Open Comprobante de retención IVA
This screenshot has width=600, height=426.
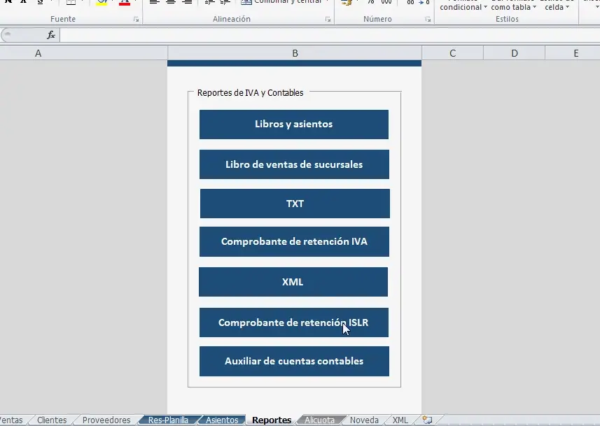pyautogui.click(x=294, y=242)
